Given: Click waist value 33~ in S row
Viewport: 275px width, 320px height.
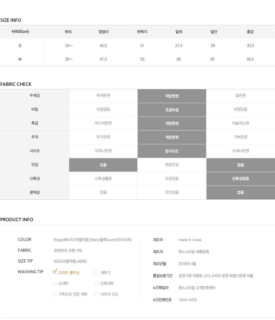Looking at the screenshot, I should pos(69,46).
